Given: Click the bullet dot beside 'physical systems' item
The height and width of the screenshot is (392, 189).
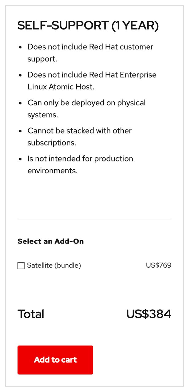Looking at the screenshot, I should (21, 103).
